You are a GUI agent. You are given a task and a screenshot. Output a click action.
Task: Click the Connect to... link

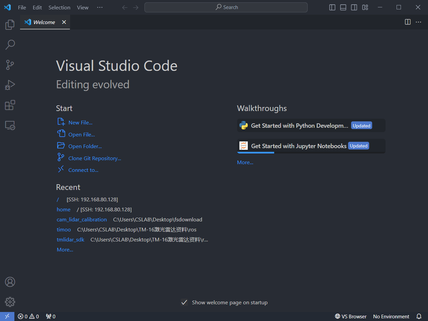click(83, 170)
